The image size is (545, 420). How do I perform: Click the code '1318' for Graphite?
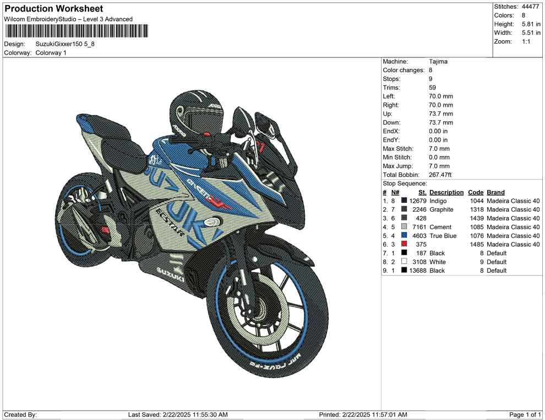point(477,209)
